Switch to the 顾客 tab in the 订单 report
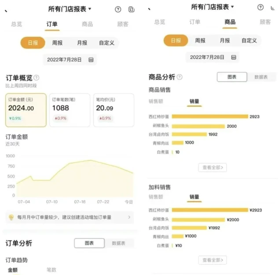Viewport: 279px width, 275px height. (x=123, y=24)
